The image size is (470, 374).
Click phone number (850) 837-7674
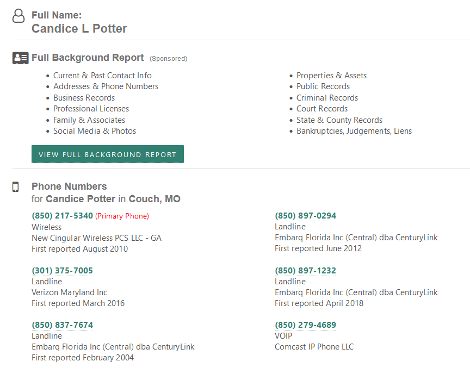[x=63, y=325]
